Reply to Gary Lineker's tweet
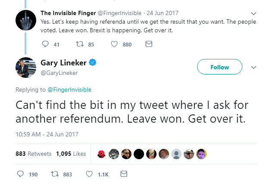 pyautogui.click(x=20, y=174)
